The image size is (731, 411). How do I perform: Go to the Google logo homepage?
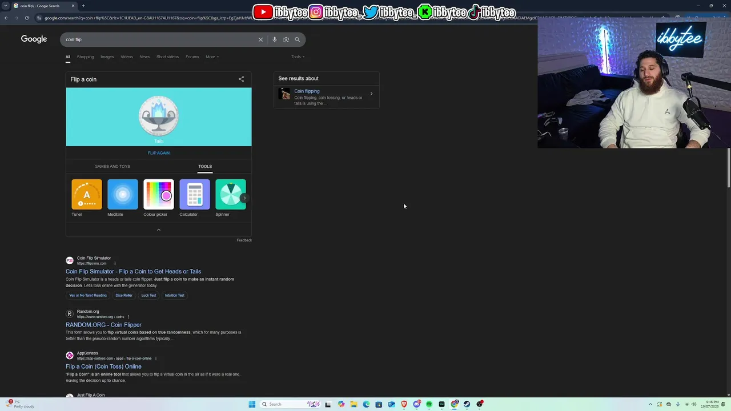coord(34,39)
